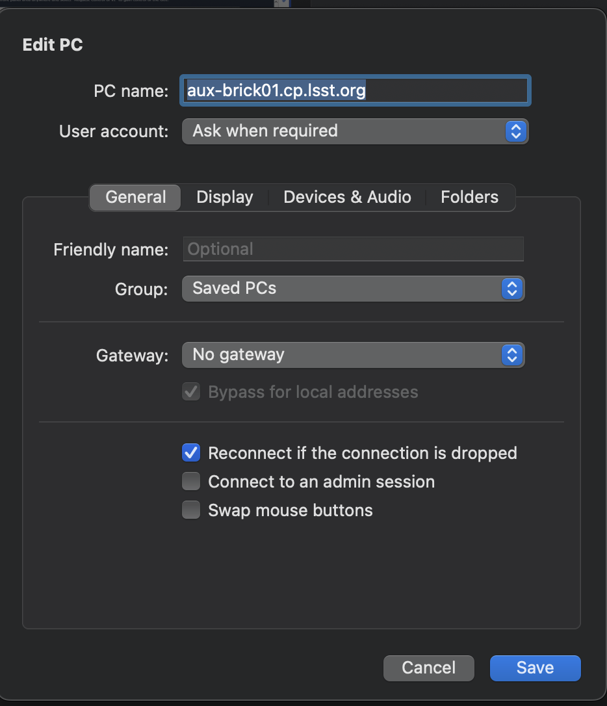The width and height of the screenshot is (607, 706).
Task: Toggle the Swap mouse buttons checkbox
Action: coord(191,510)
